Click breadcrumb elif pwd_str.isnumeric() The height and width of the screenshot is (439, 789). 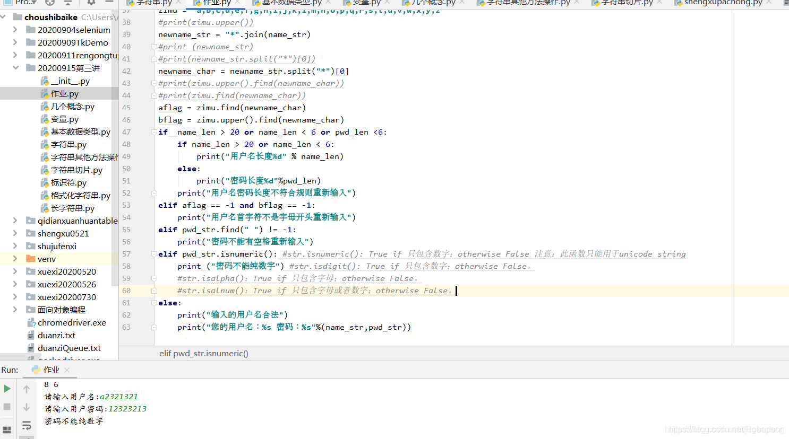pos(204,354)
